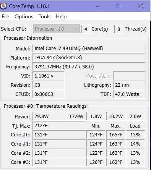Click the Frequency value 3791.37MHz
The width and height of the screenshot is (151, 170).
89,67
